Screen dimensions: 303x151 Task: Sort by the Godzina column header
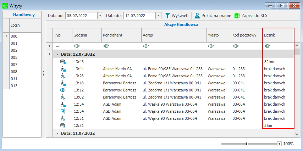coord(86,35)
